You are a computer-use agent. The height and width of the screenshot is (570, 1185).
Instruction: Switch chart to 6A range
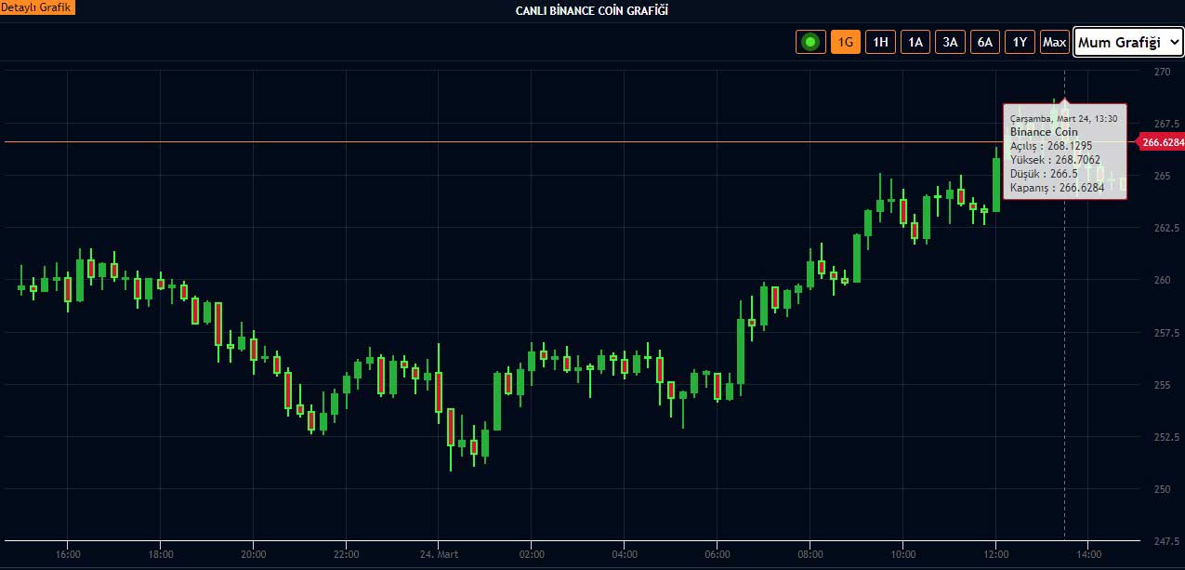[x=984, y=42]
